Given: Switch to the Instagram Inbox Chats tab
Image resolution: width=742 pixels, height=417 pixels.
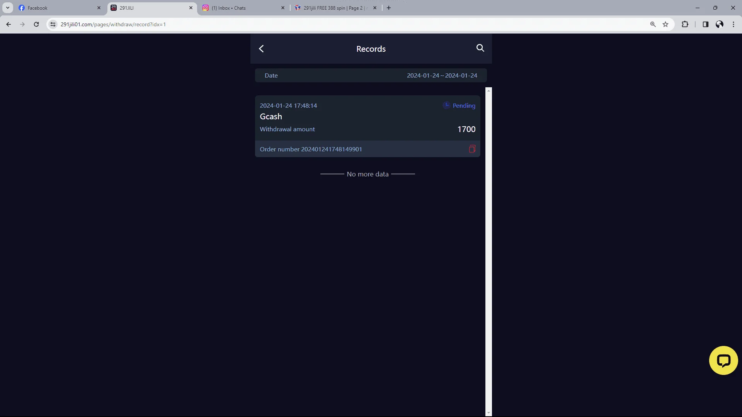Looking at the screenshot, I should coord(244,8).
